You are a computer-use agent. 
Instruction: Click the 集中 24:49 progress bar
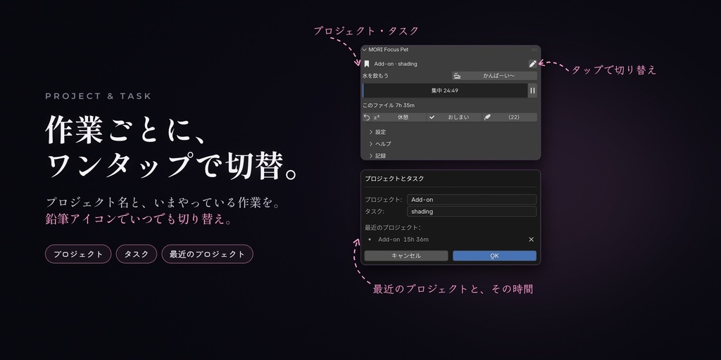[x=445, y=91]
